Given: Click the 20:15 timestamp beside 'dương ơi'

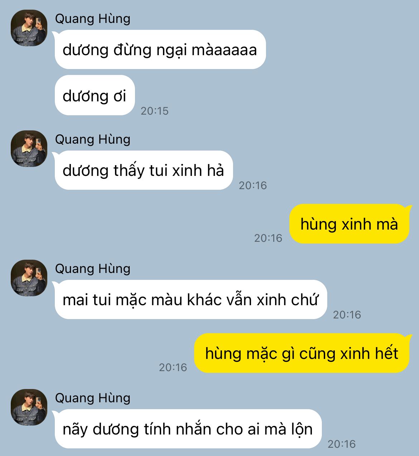Looking at the screenshot, I should (x=154, y=111).
